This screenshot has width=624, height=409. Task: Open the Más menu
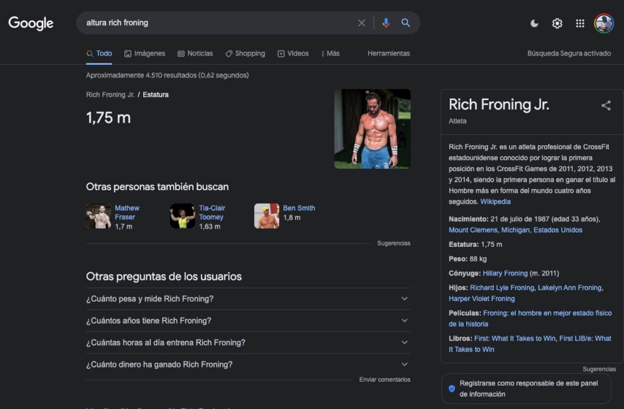pyautogui.click(x=330, y=54)
